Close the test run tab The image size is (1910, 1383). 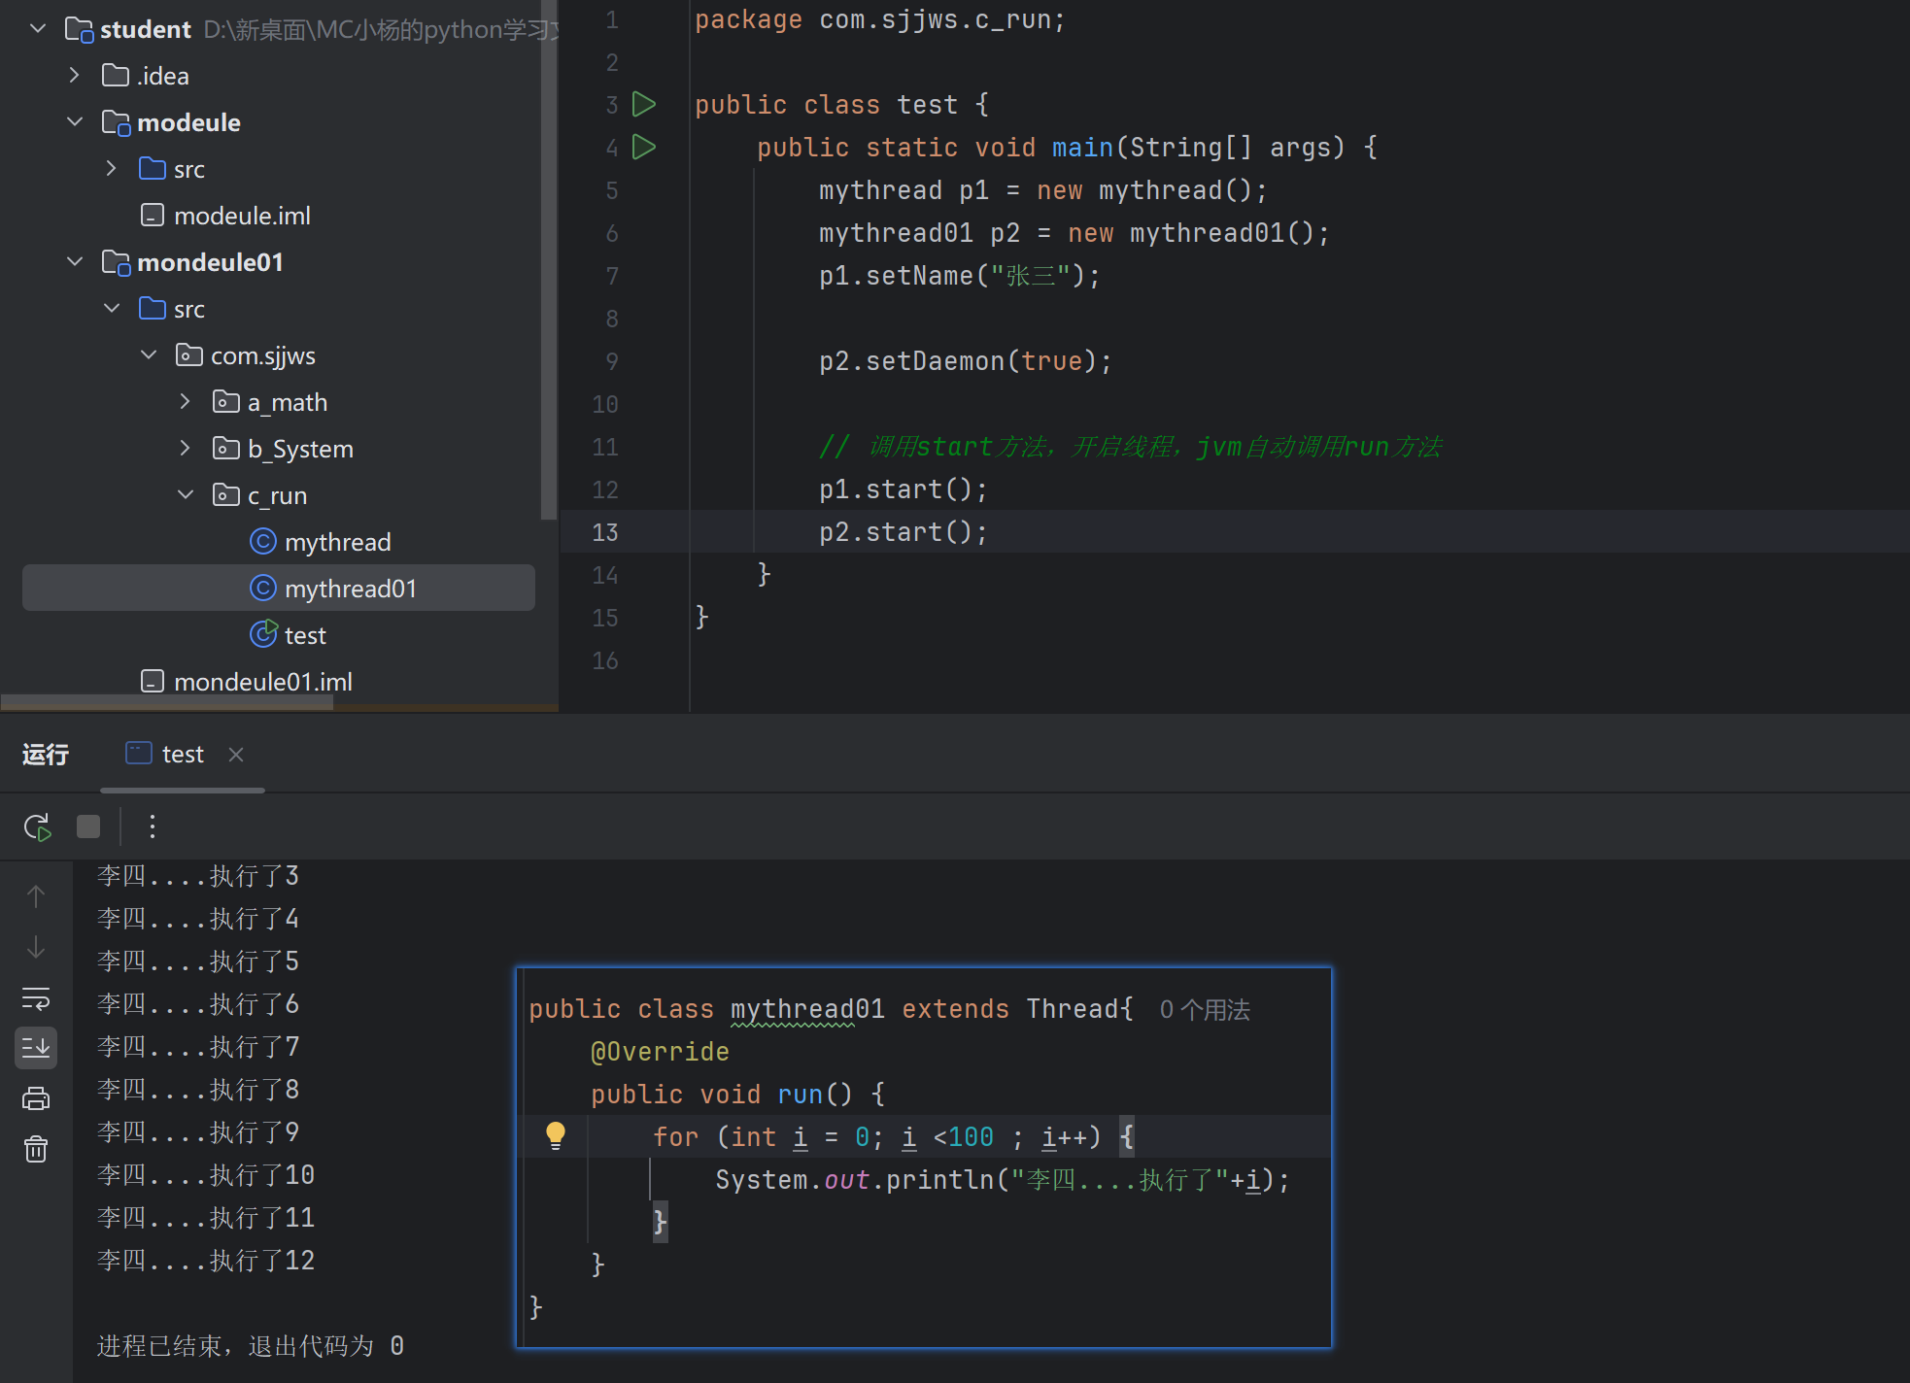click(x=236, y=755)
